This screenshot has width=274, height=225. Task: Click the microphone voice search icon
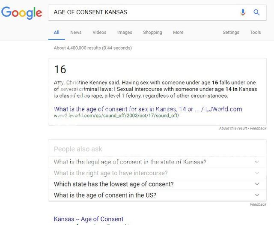point(243,12)
